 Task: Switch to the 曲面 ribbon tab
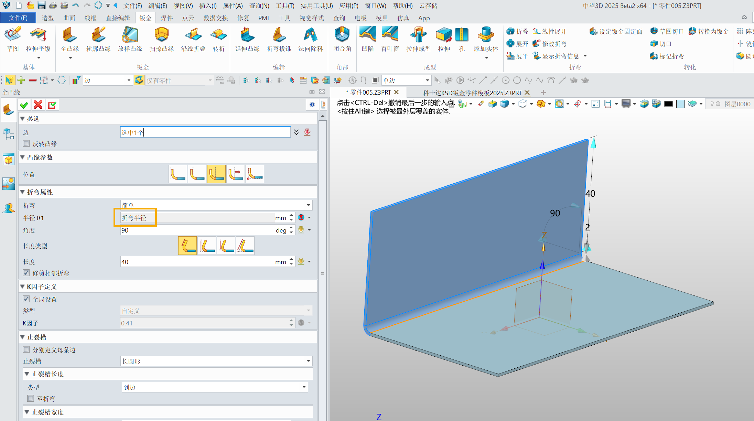69,18
